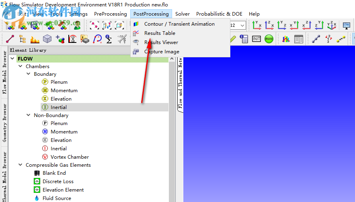This screenshot has height=202, width=355.
Task: Open the Settings menu
Action: pyautogui.click(x=78, y=14)
